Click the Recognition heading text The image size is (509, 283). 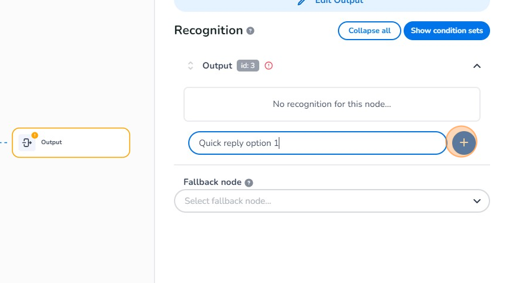(208, 31)
